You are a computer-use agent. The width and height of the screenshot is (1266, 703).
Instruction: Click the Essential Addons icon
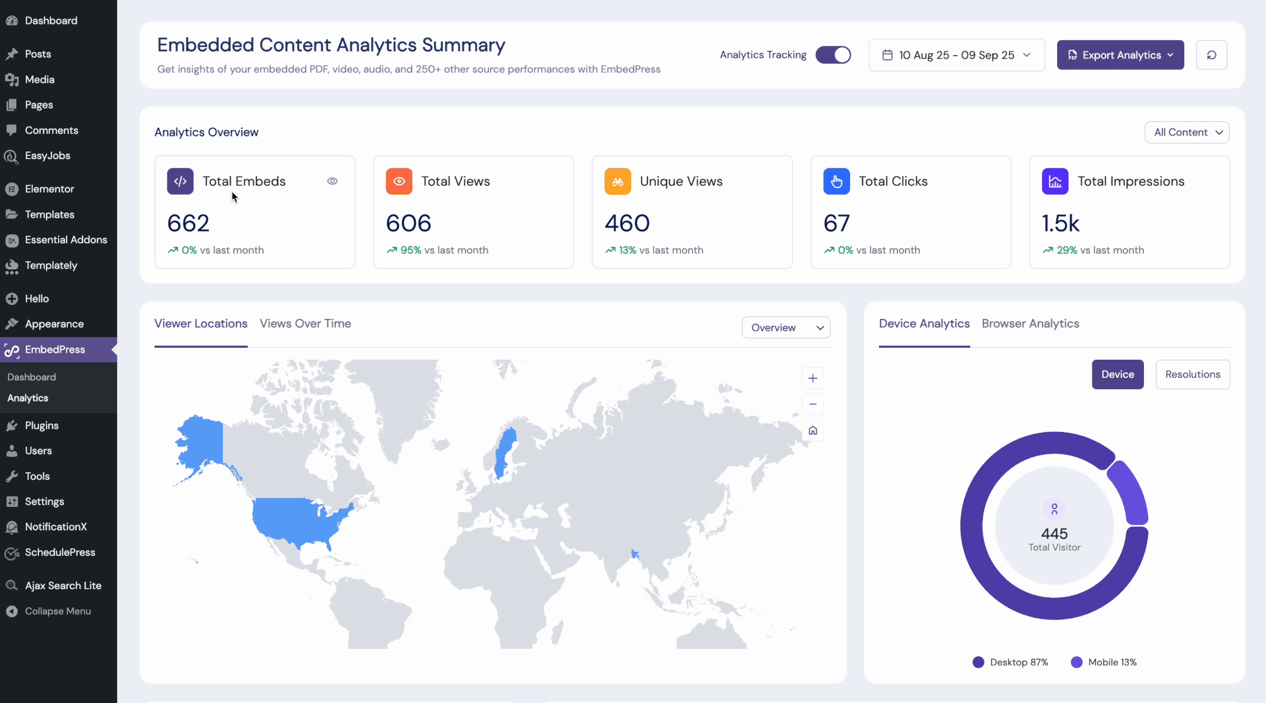click(11, 240)
